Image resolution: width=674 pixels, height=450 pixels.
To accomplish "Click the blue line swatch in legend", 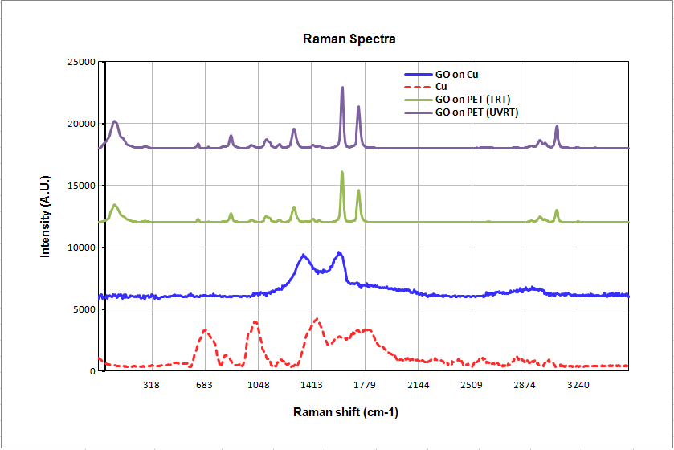I will click(416, 75).
